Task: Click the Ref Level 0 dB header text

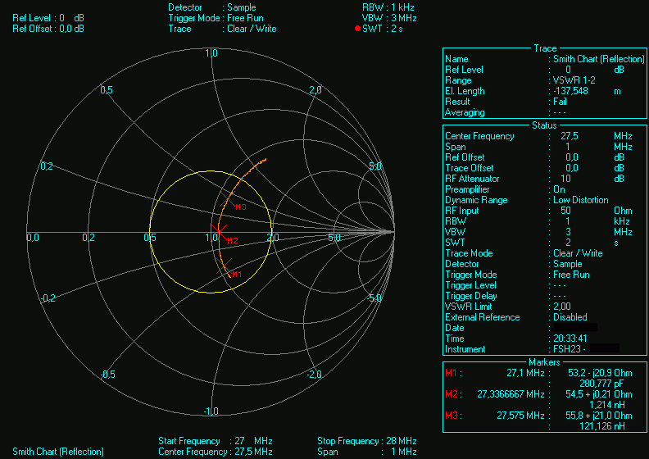Action: [48, 18]
